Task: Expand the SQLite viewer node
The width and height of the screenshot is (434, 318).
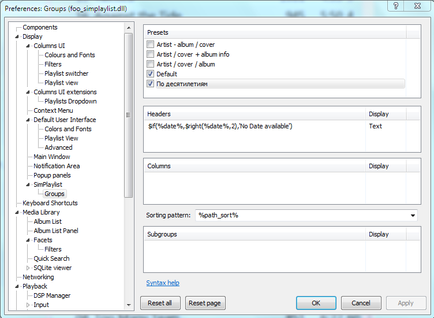Action: [x=28, y=268]
